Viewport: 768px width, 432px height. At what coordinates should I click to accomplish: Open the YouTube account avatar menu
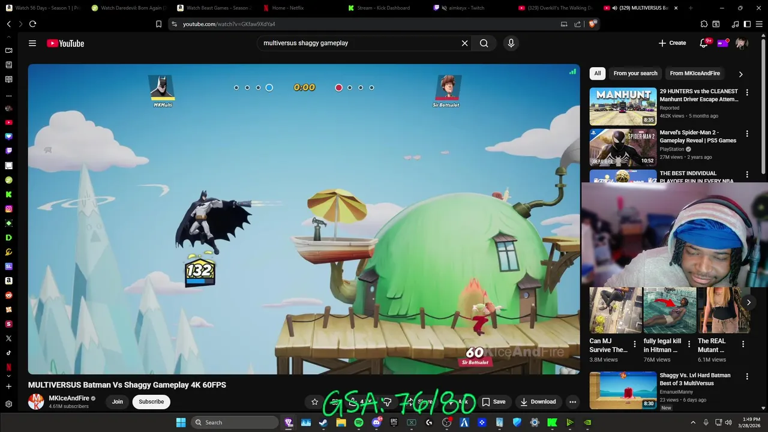pyautogui.click(x=742, y=43)
